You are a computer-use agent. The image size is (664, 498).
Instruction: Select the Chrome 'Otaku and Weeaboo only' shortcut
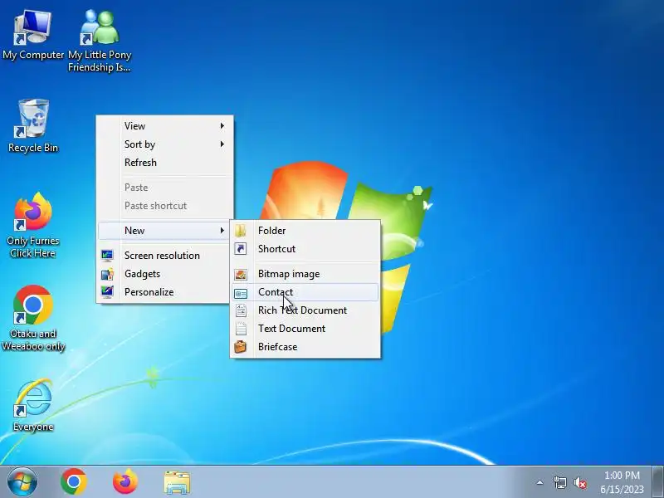33,318
